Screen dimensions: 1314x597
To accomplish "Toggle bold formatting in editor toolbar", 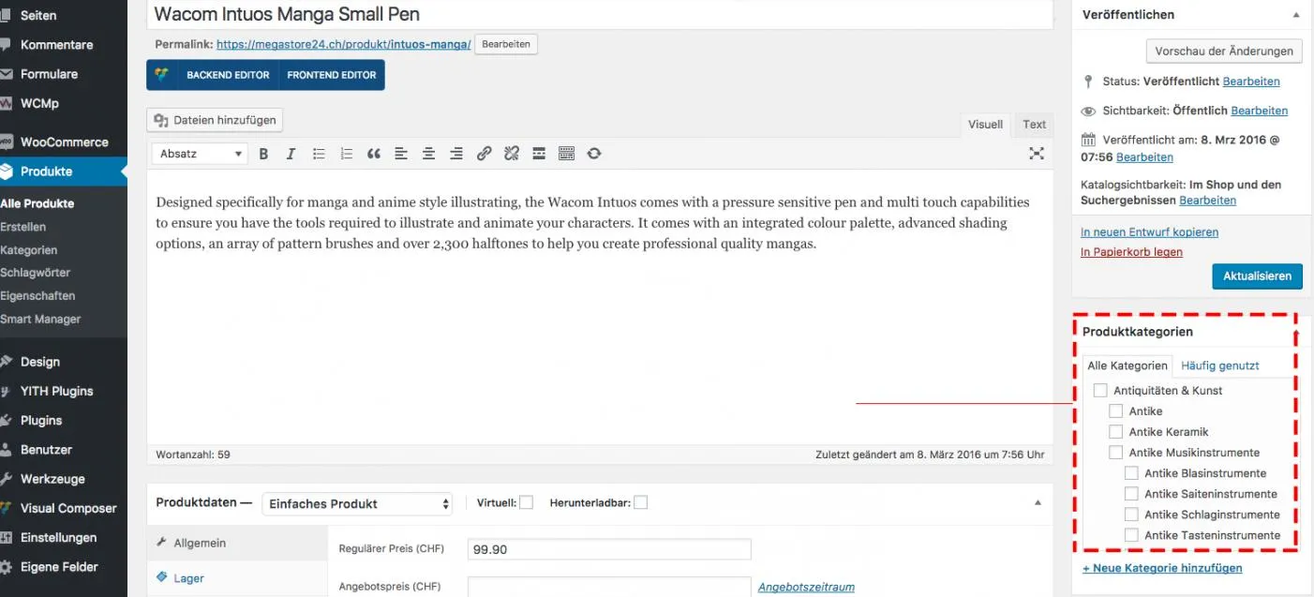I will [263, 154].
